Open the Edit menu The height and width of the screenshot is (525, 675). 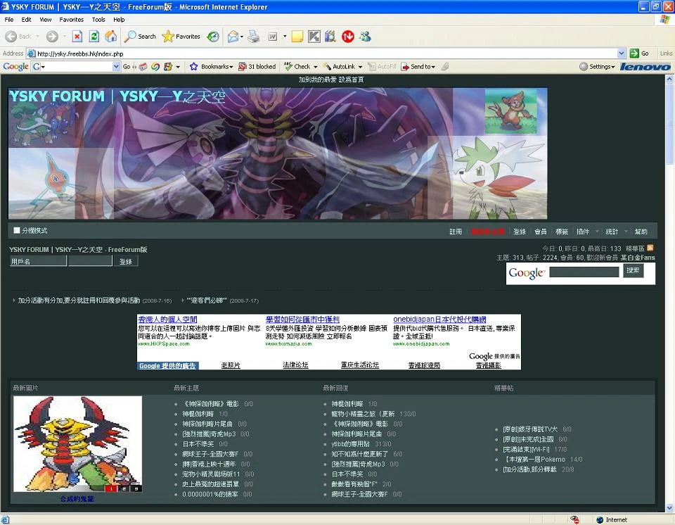click(x=26, y=20)
